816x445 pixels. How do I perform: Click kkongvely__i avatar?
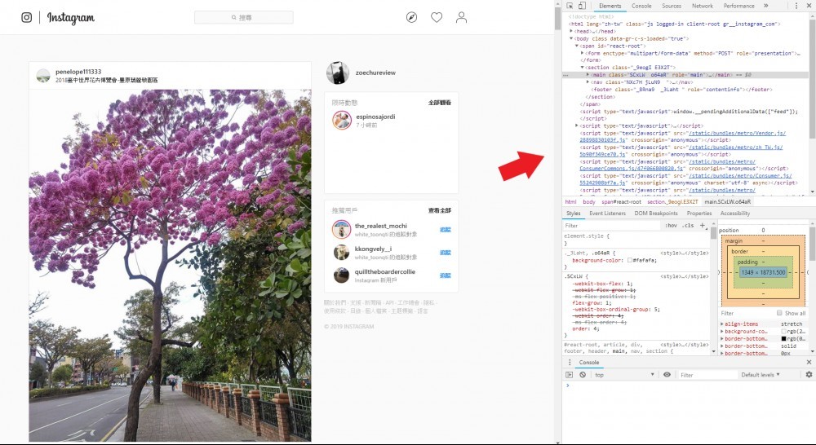pos(341,252)
